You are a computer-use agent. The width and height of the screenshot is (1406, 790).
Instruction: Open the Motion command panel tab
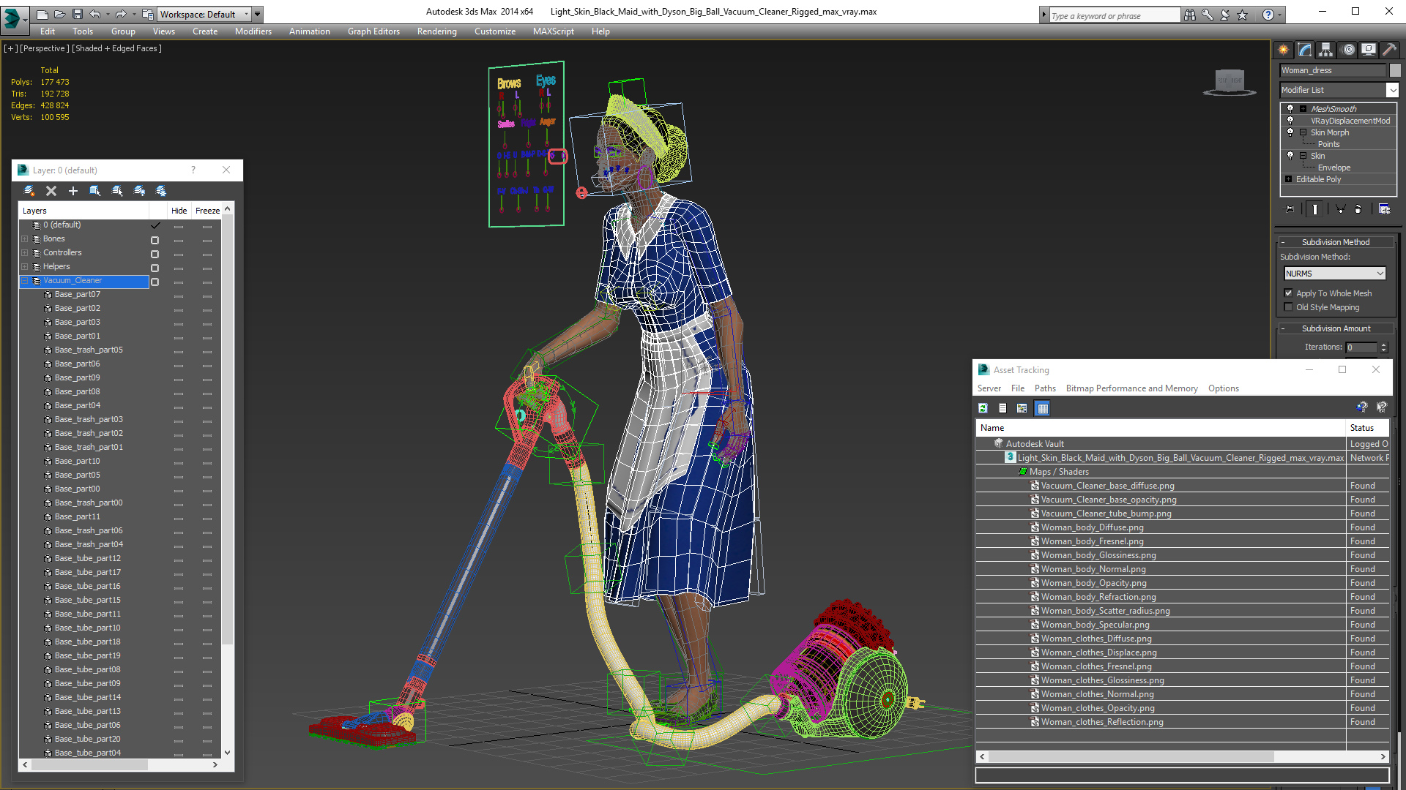pyautogui.click(x=1348, y=50)
